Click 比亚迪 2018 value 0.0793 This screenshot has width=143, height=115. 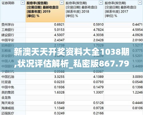[x=98, y=82]
